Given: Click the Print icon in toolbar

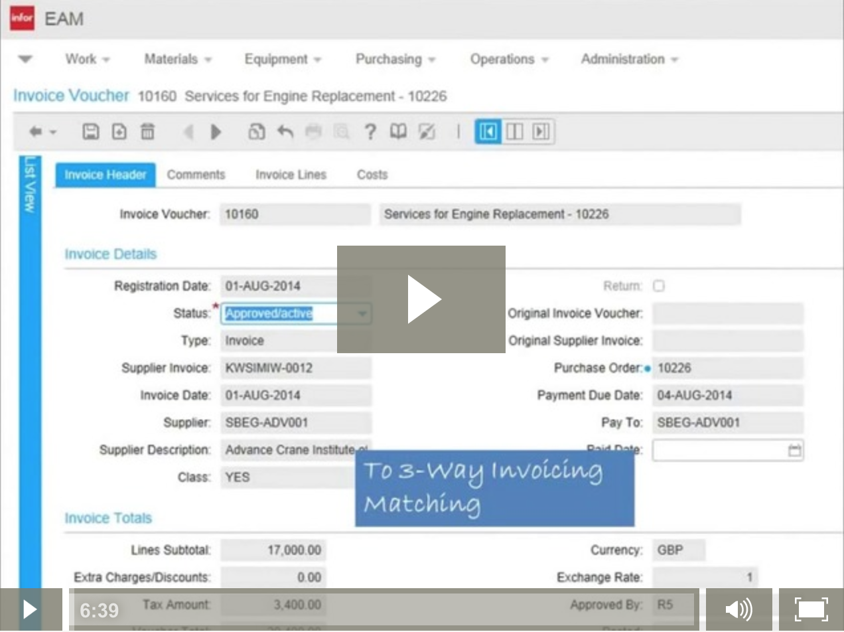Looking at the screenshot, I should click(313, 131).
